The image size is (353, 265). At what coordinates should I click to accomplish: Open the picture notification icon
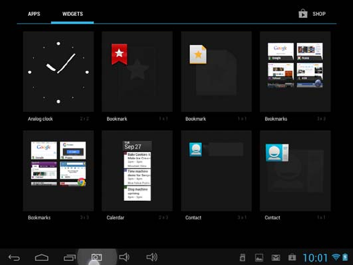(x=259, y=257)
